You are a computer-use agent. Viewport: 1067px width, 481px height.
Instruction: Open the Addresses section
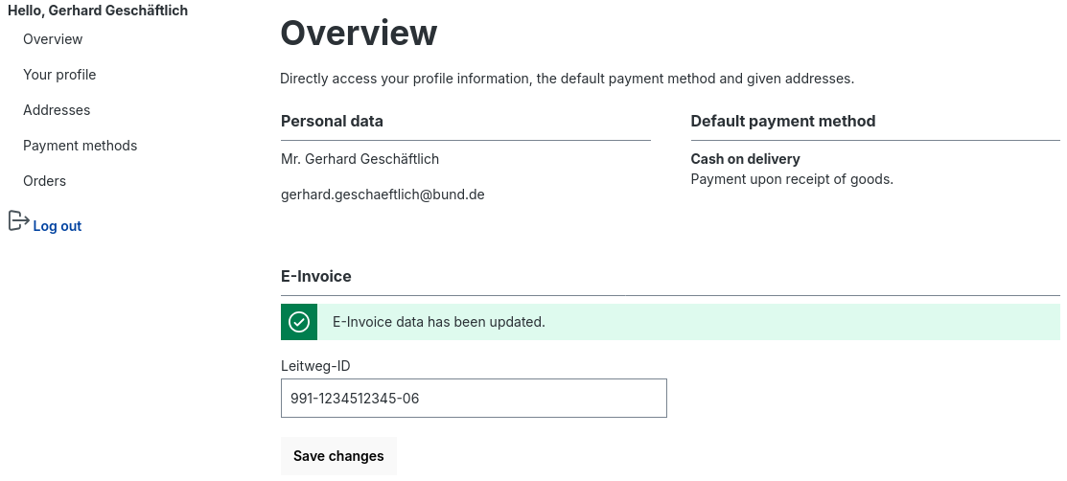point(57,110)
